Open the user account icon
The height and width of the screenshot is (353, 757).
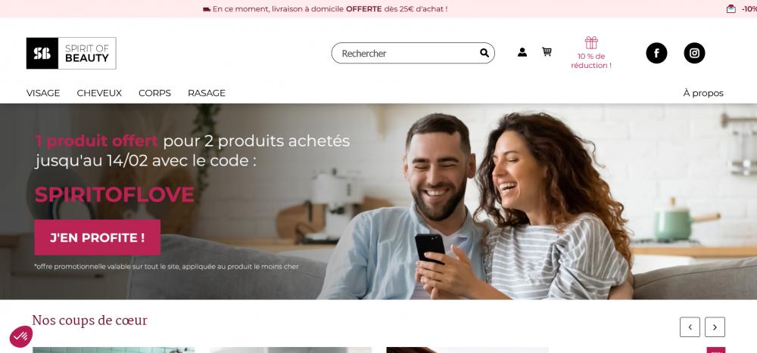point(522,52)
